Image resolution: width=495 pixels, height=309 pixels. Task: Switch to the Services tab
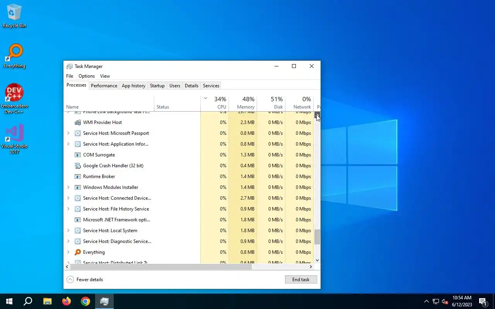[211, 86]
